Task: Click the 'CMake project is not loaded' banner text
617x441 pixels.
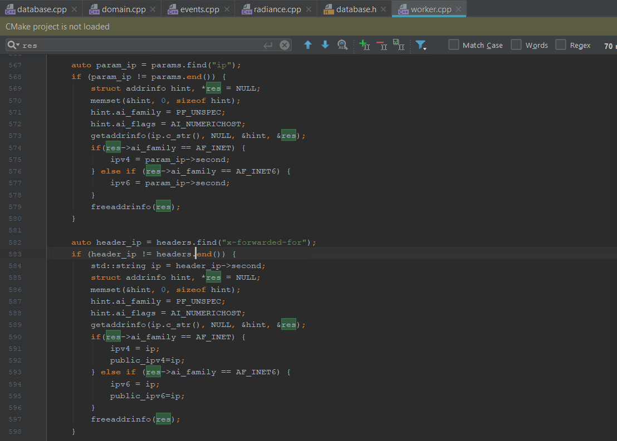Action: (x=57, y=27)
